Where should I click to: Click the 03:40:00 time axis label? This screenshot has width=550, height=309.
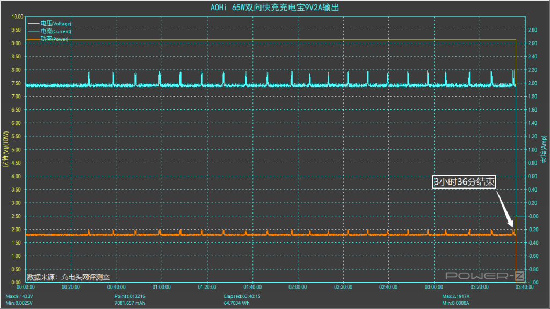coord(524,287)
